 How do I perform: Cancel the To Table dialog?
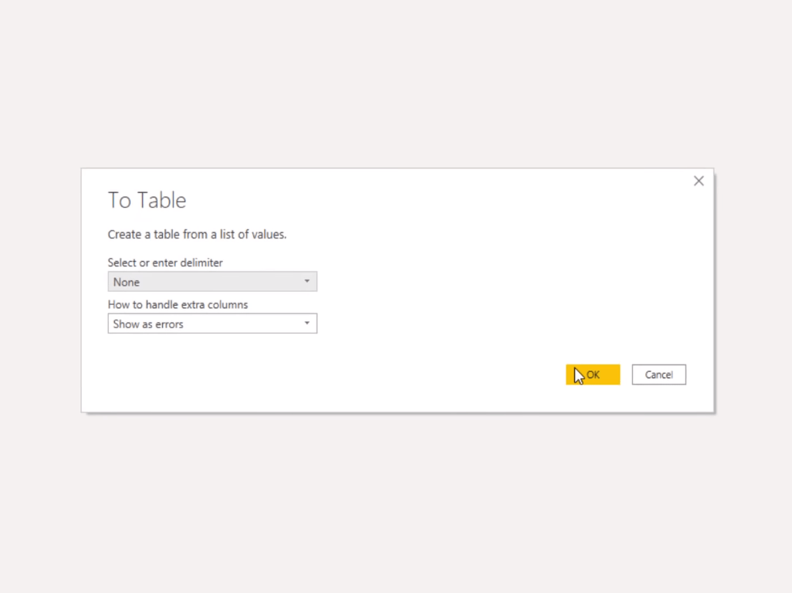click(x=658, y=374)
